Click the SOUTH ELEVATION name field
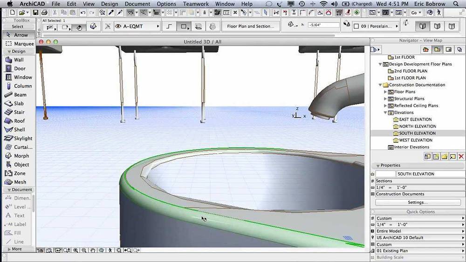 coord(429,174)
